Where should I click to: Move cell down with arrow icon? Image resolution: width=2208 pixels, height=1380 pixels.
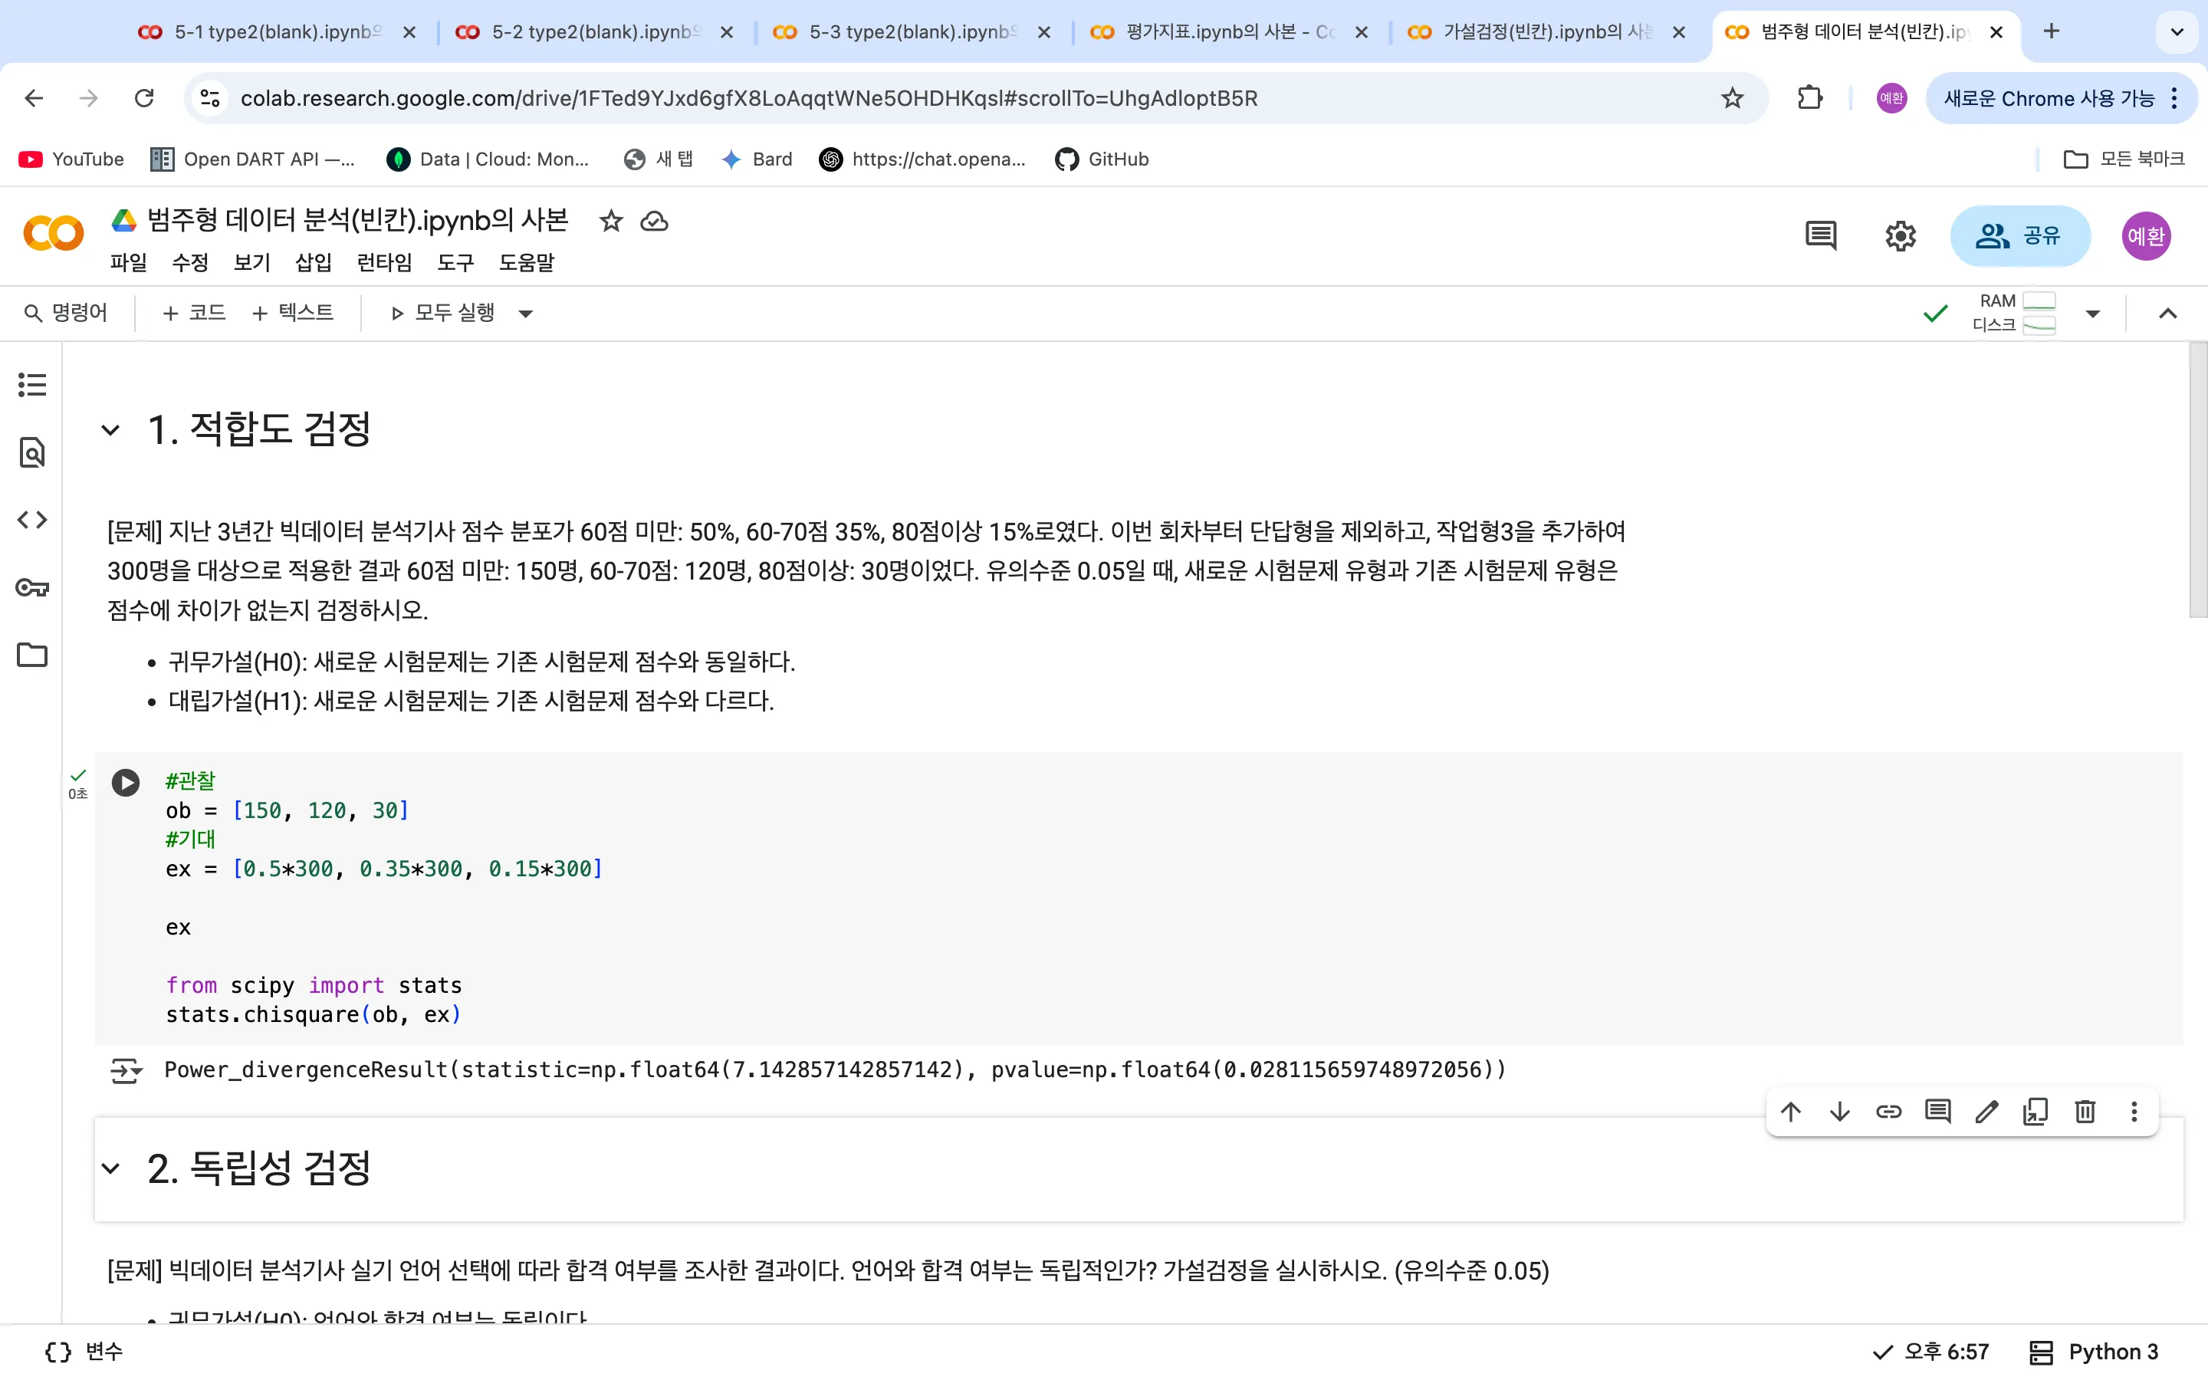[1839, 1111]
